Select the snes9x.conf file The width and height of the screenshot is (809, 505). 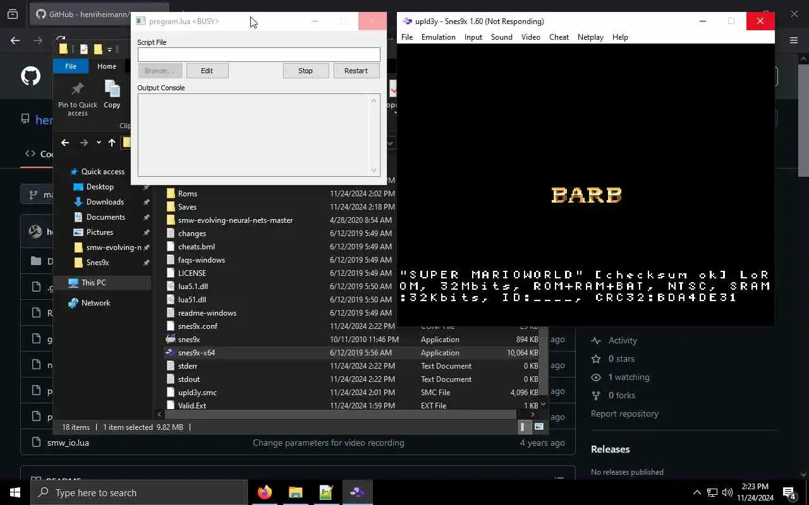tap(197, 326)
